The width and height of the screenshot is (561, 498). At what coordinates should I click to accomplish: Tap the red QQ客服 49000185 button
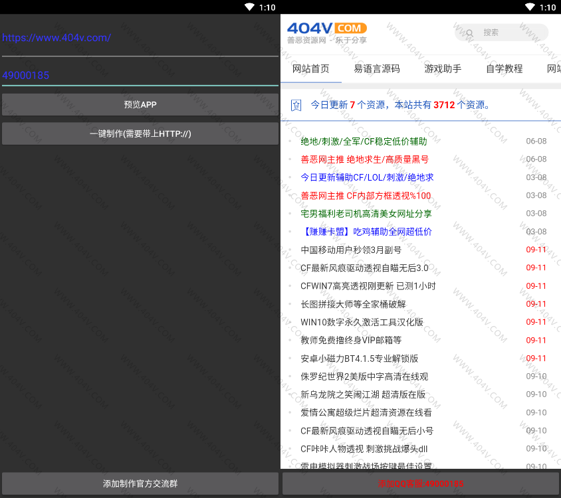pyautogui.click(x=421, y=483)
